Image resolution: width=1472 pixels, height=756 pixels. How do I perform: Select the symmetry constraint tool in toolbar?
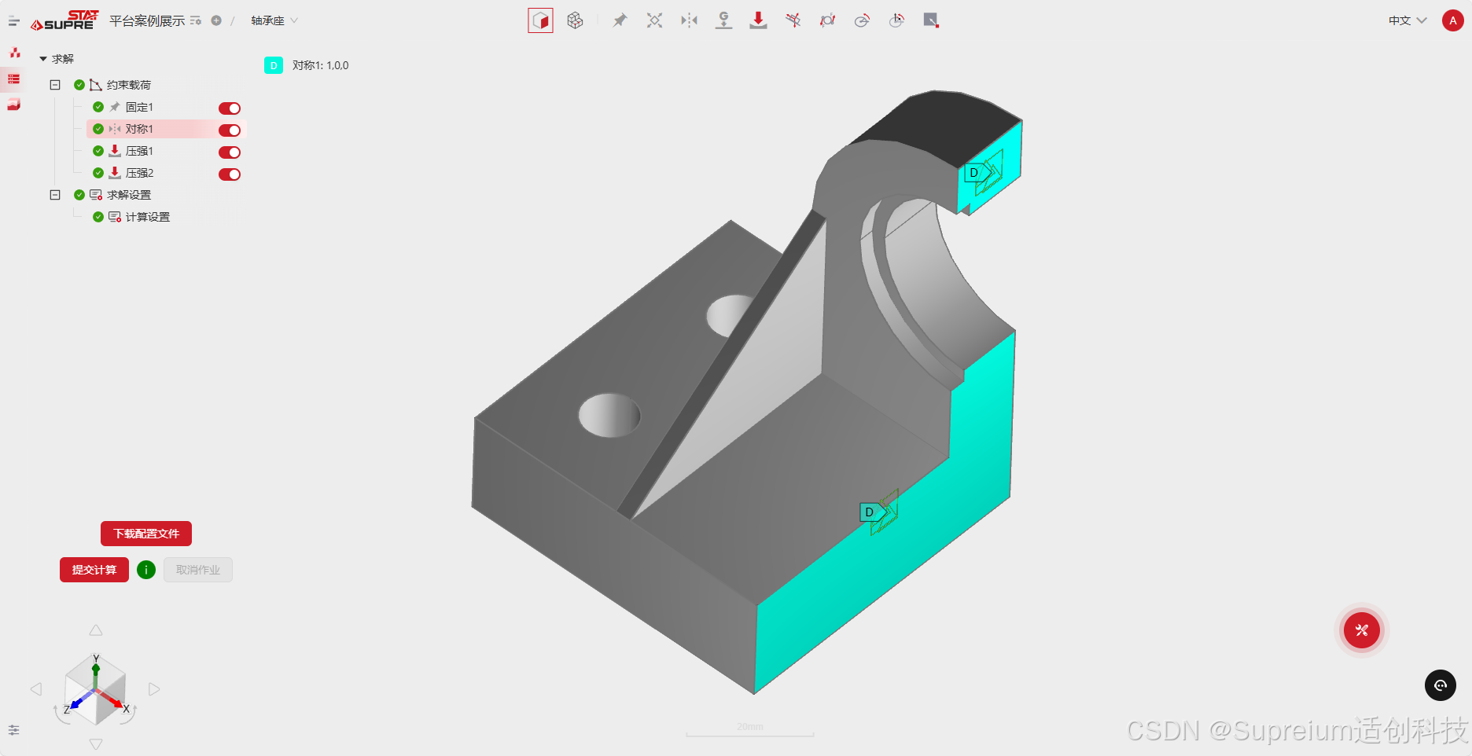[689, 20]
